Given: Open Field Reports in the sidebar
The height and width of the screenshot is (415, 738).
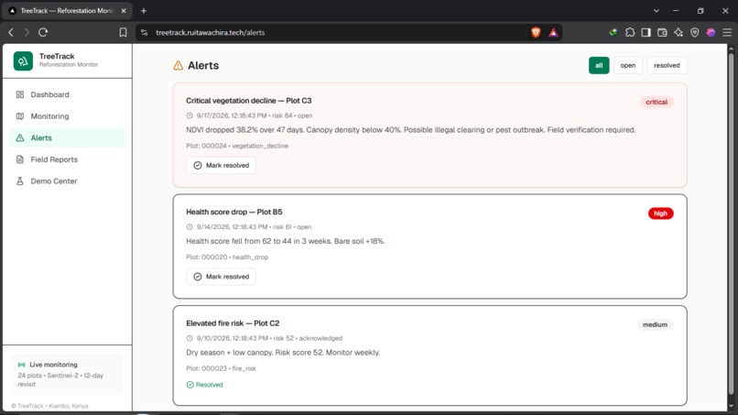Looking at the screenshot, I should (x=68, y=159).
